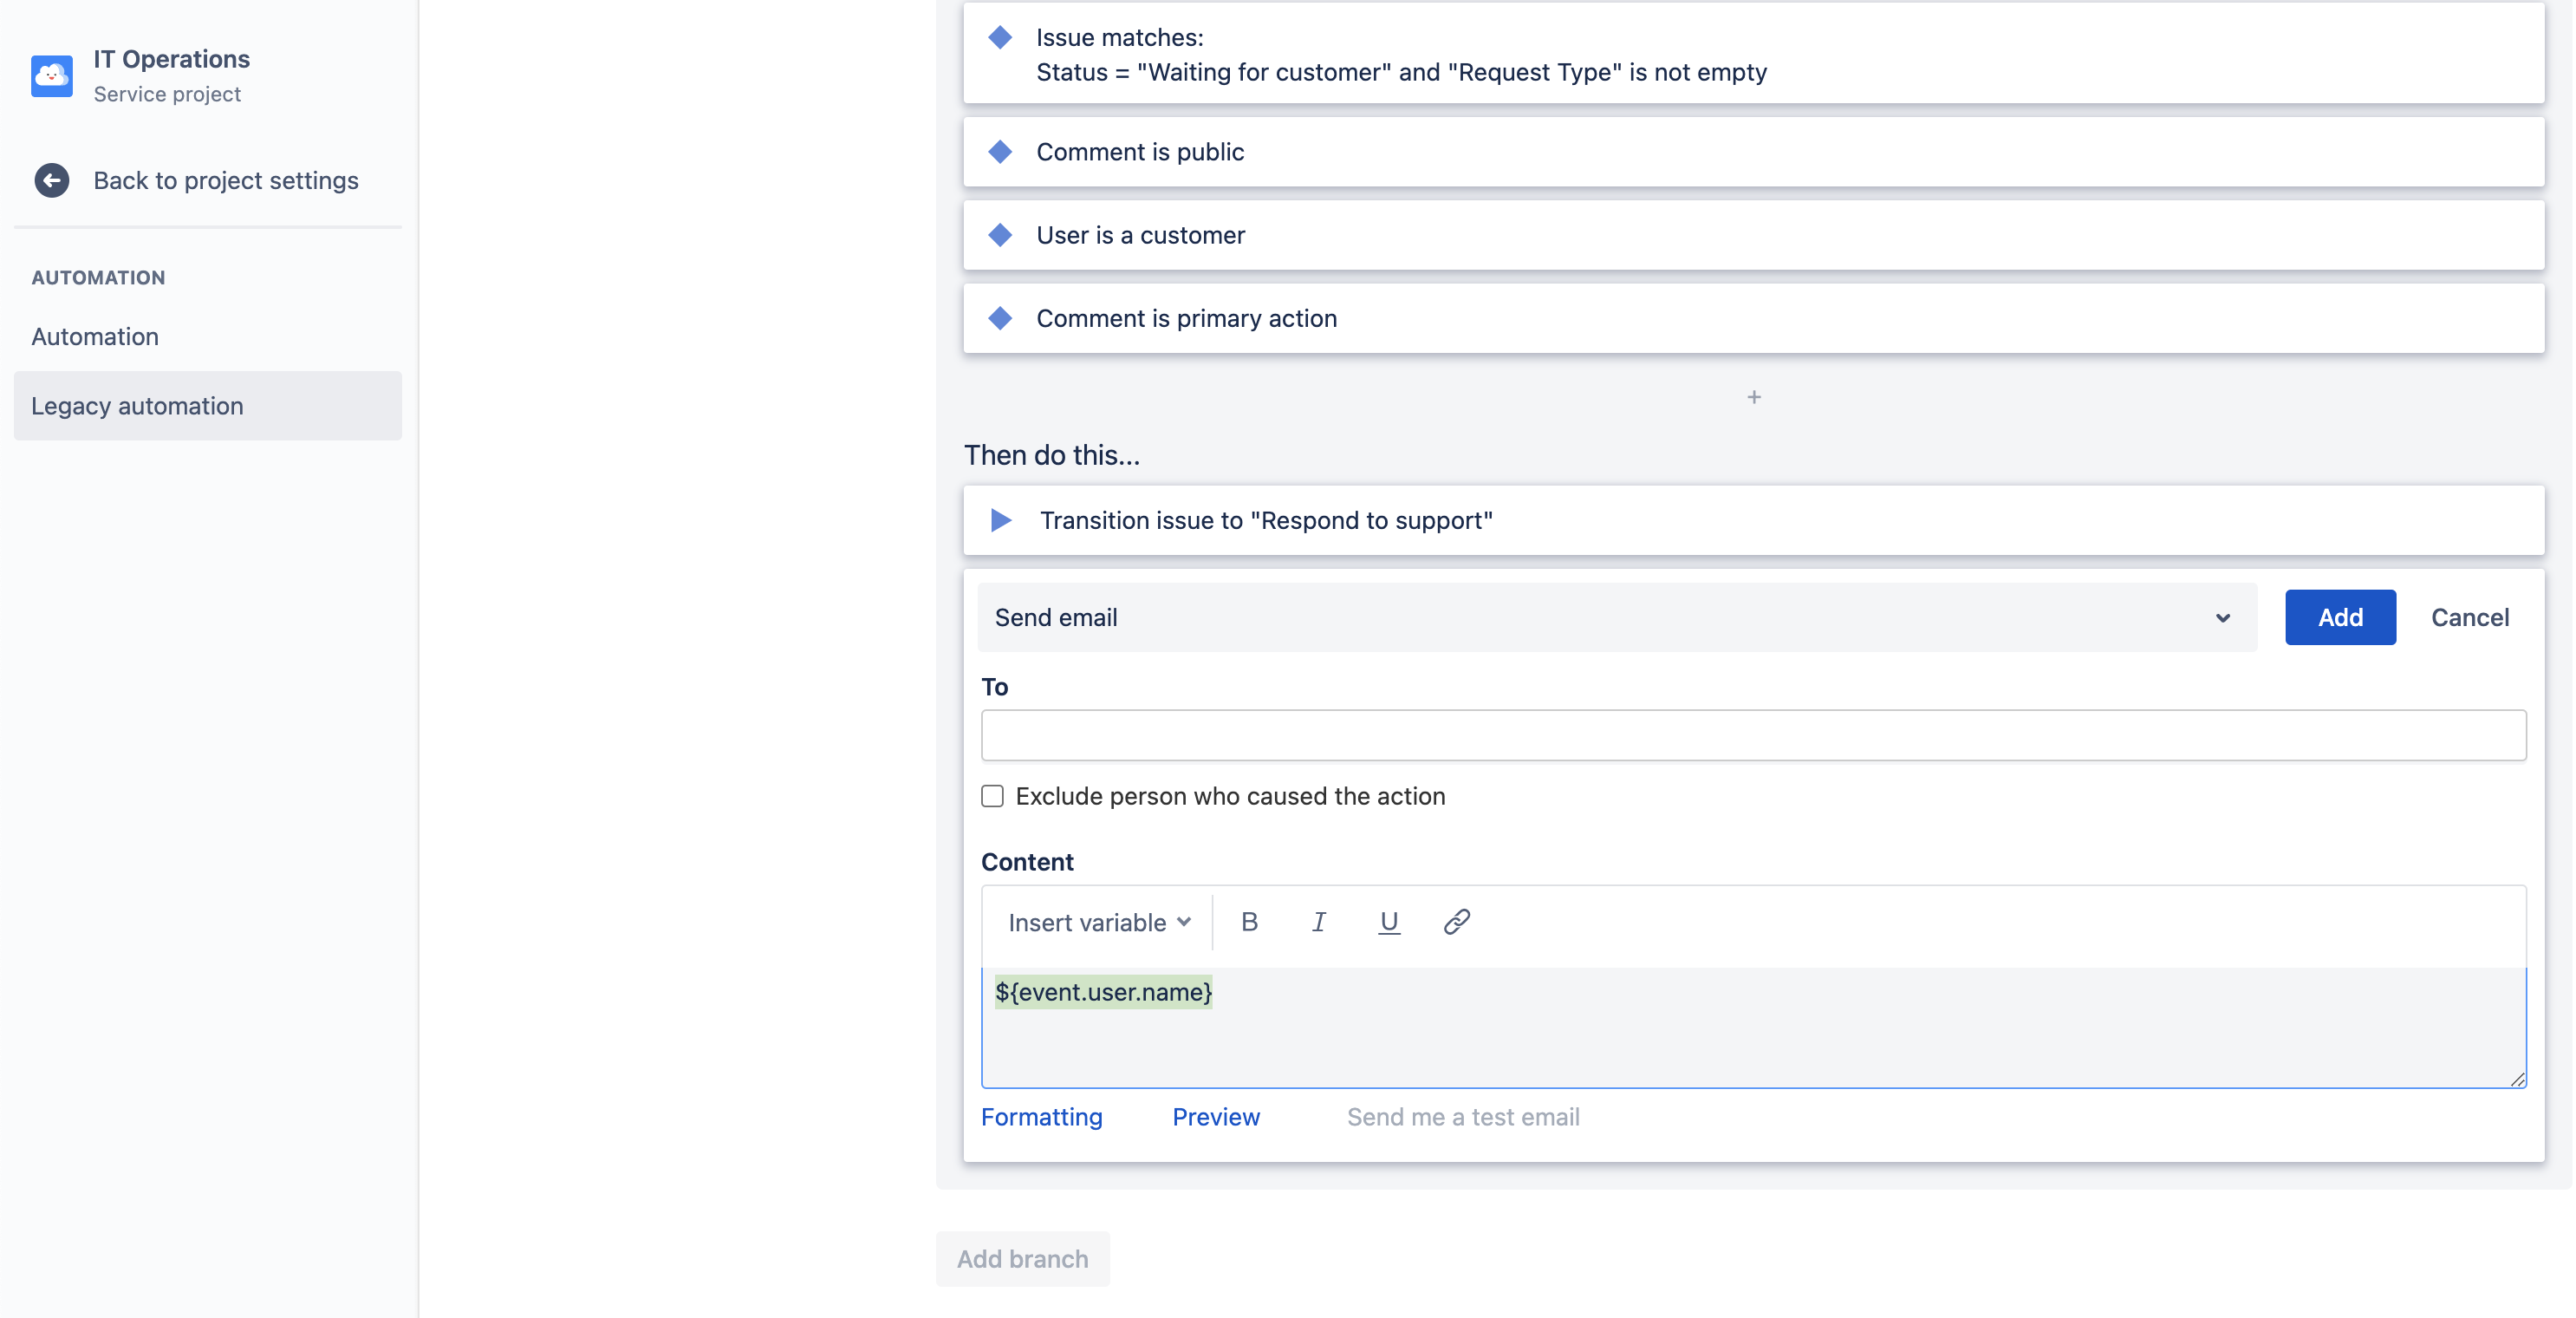The width and height of the screenshot is (2576, 1318).
Task: Open Automation sidebar item
Action: pyautogui.click(x=95, y=336)
